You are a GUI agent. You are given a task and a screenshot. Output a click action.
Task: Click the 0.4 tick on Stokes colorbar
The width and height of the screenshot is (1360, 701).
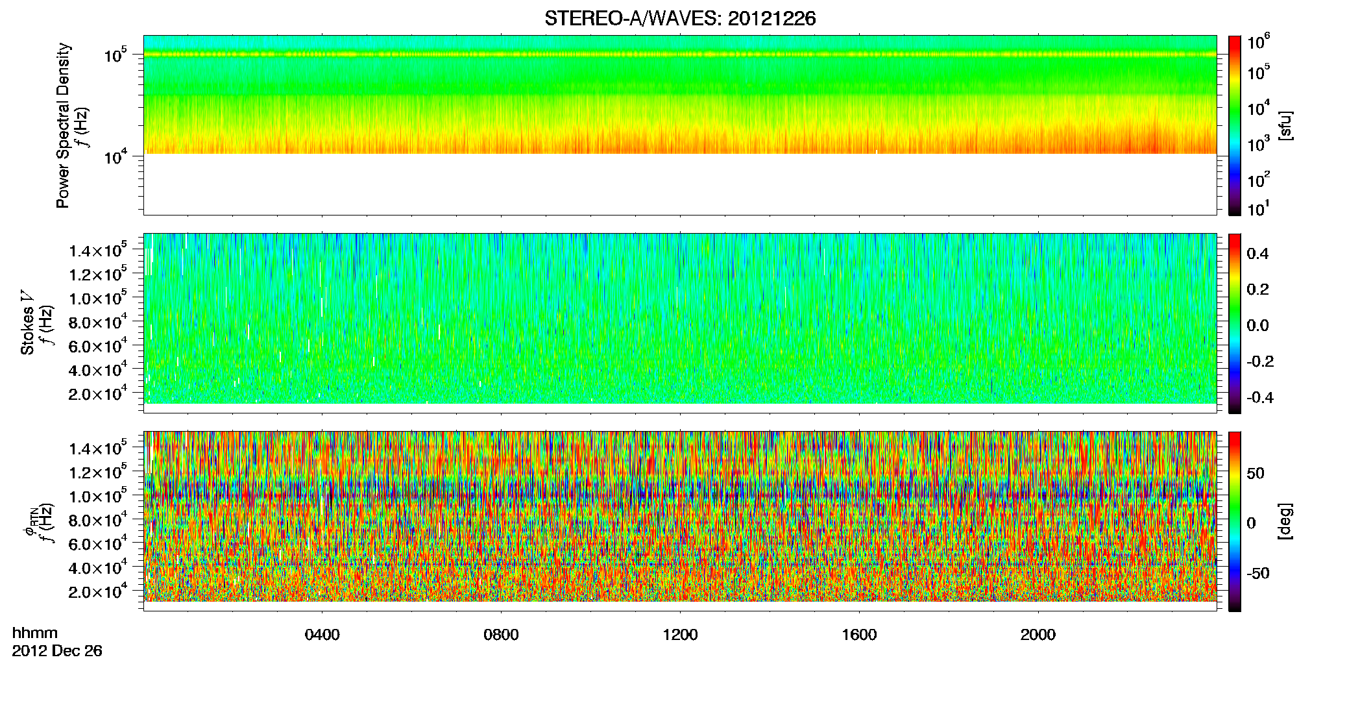tap(1257, 254)
